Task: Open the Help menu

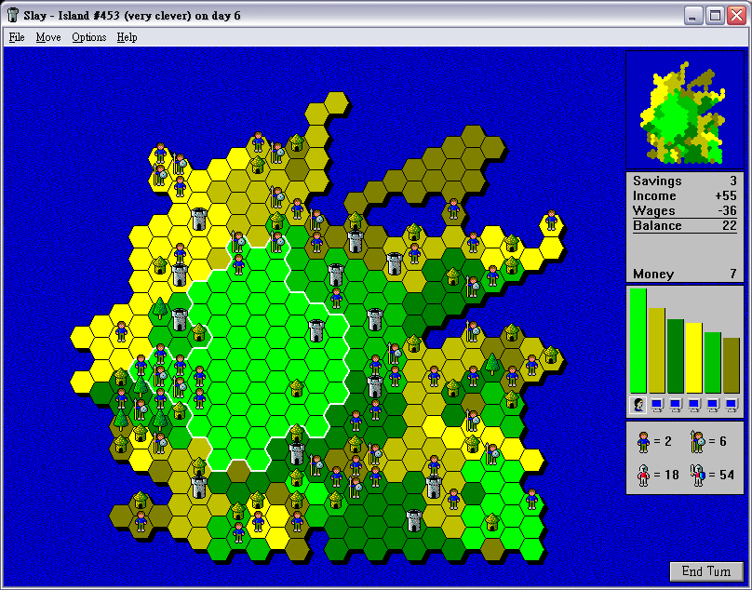Action: [x=127, y=37]
